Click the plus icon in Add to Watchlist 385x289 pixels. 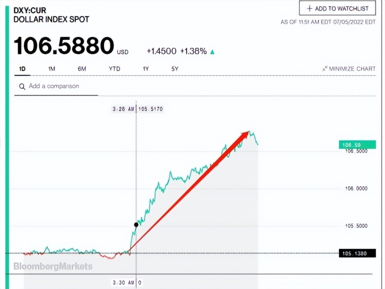[x=310, y=8]
